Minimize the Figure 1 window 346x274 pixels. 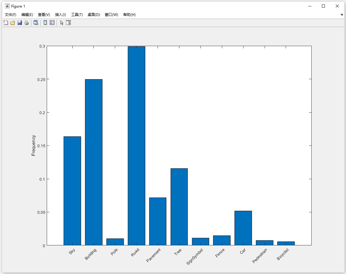[310, 6]
